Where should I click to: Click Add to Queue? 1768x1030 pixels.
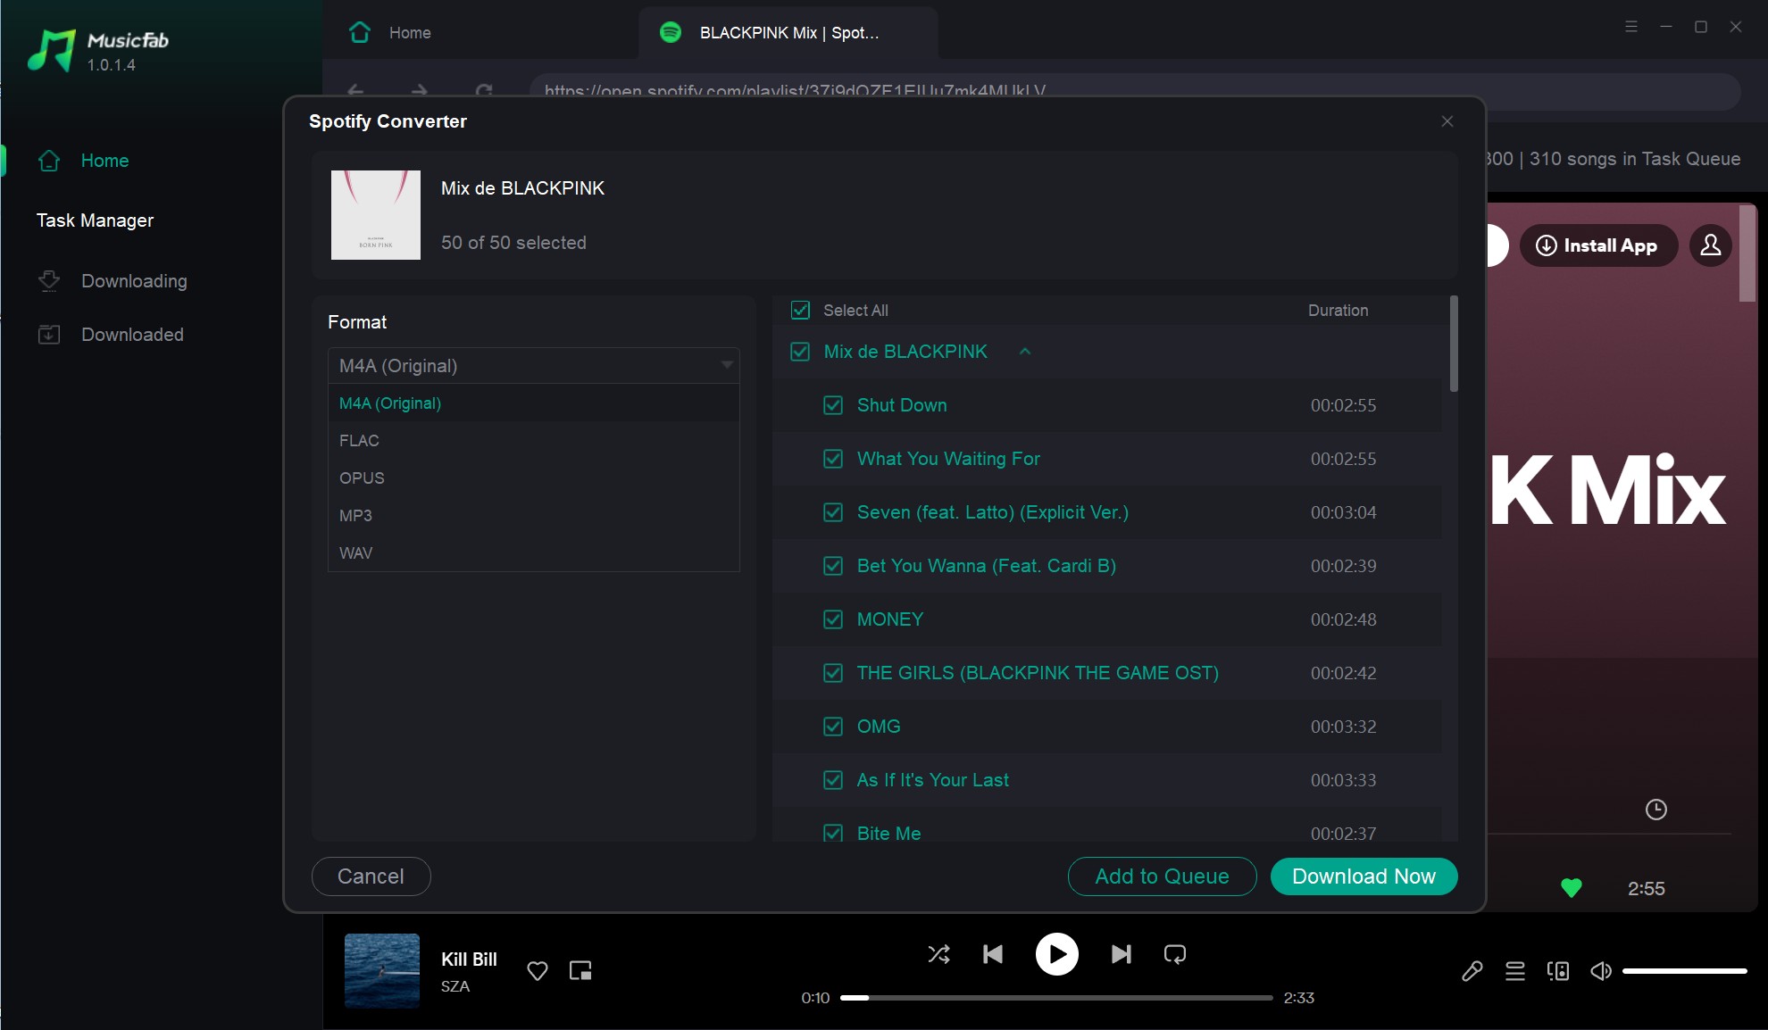[x=1162, y=876]
